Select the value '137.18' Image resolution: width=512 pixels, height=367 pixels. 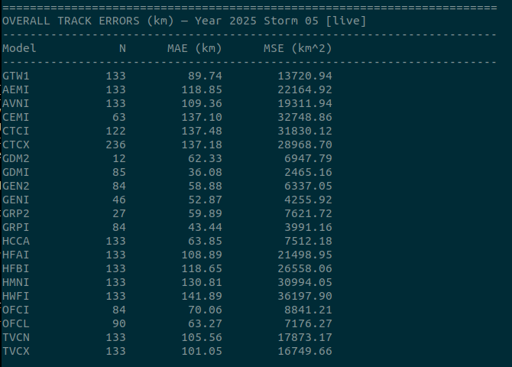[x=202, y=145]
